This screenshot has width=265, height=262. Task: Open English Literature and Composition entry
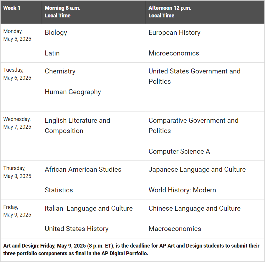click(77, 125)
